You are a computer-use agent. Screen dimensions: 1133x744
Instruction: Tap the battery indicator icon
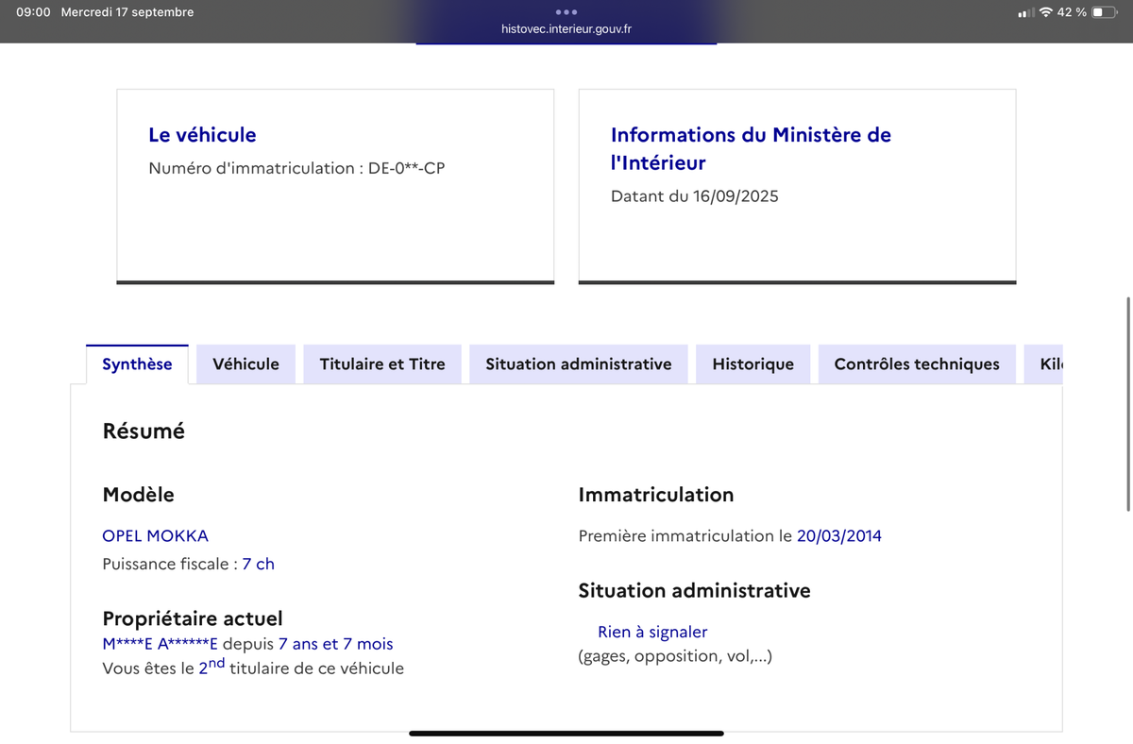click(1105, 12)
